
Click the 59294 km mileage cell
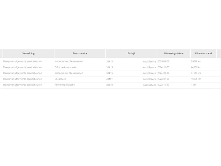click(196, 61)
